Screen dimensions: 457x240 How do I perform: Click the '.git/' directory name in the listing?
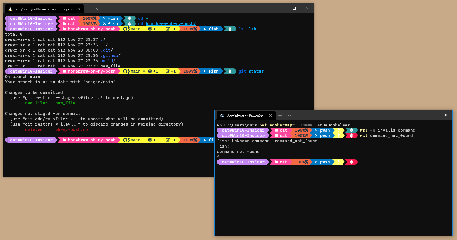107,50
